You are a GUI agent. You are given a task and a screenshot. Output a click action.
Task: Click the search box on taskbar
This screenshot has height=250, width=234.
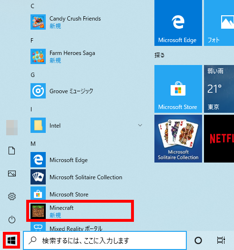click(105, 240)
